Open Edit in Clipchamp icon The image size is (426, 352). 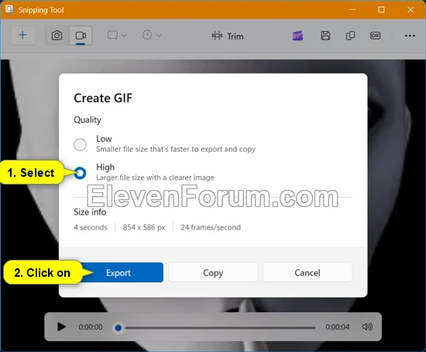tap(297, 36)
